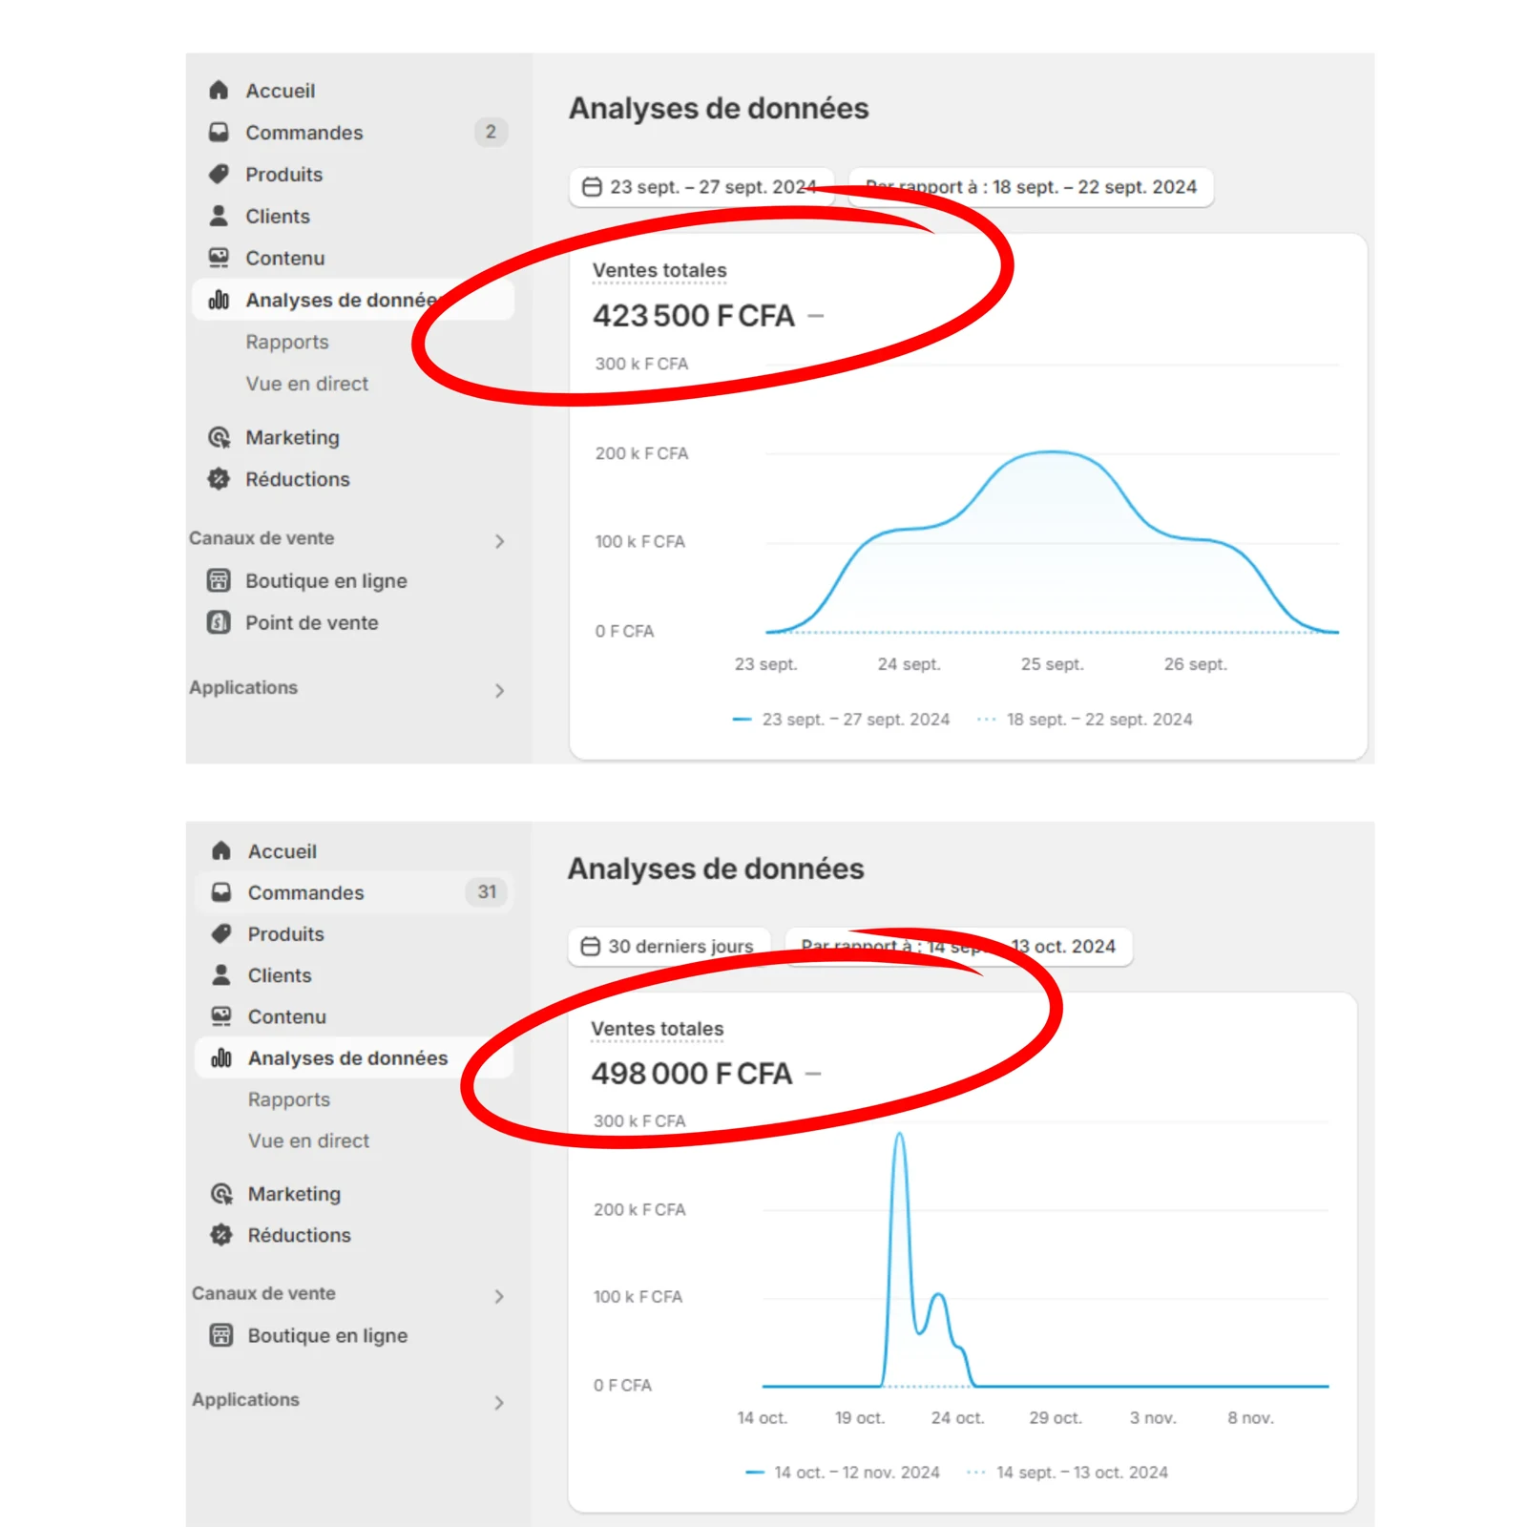
Task: Click the Produits tag icon in top screenshot
Action: 219,174
